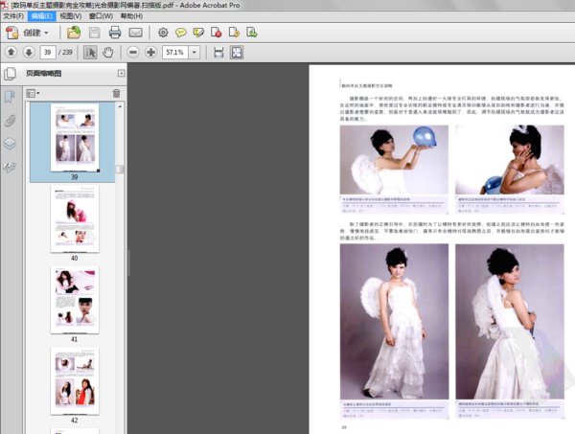This screenshot has width=575, height=434.
Task: Add a sticky note comment
Action: point(181,33)
